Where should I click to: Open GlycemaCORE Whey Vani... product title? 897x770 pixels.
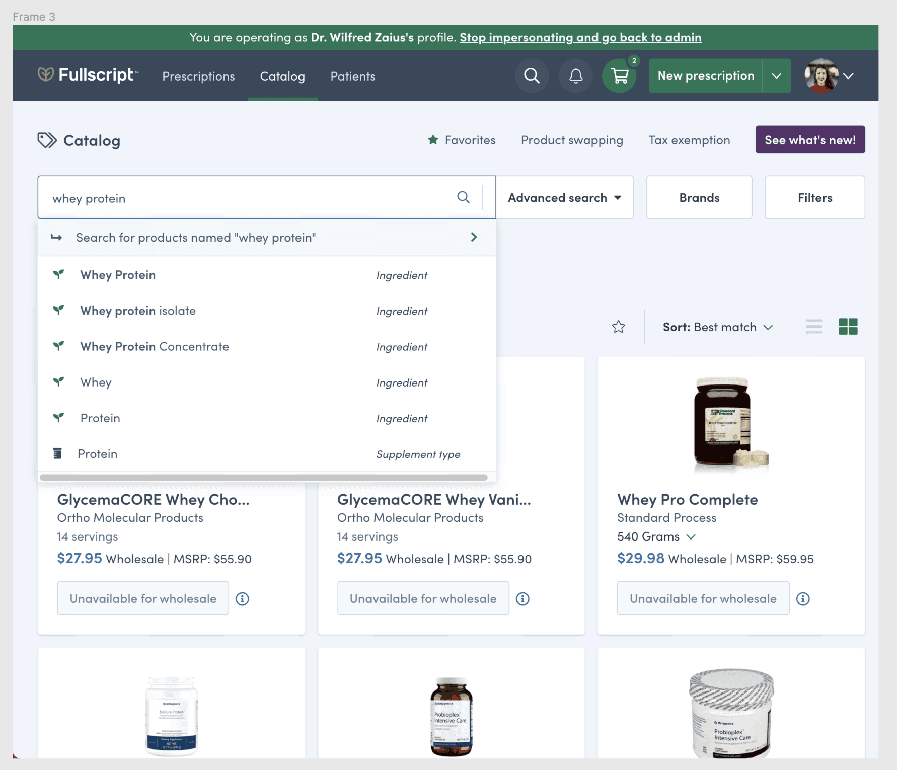[434, 499]
